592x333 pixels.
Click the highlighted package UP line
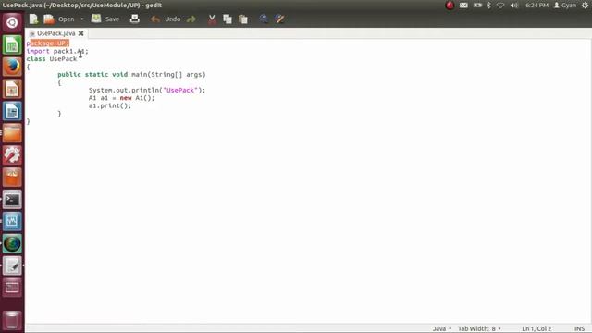click(x=47, y=43)
